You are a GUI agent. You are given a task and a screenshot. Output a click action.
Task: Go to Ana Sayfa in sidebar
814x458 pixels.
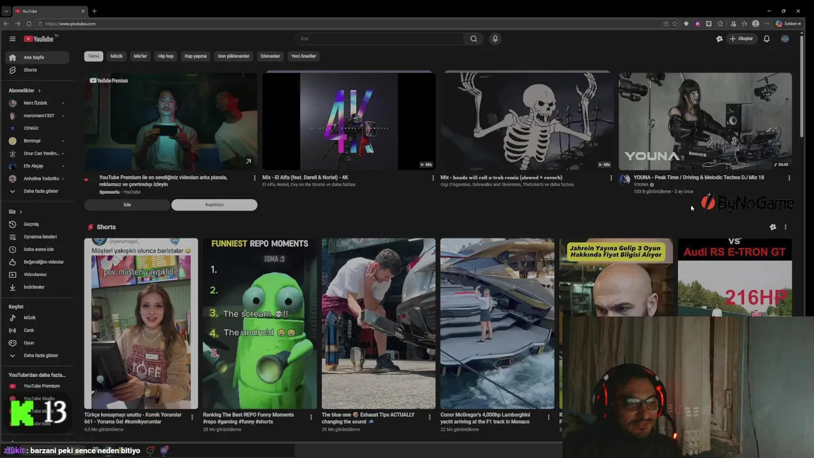pyautogui.click(x=38, y=57)
